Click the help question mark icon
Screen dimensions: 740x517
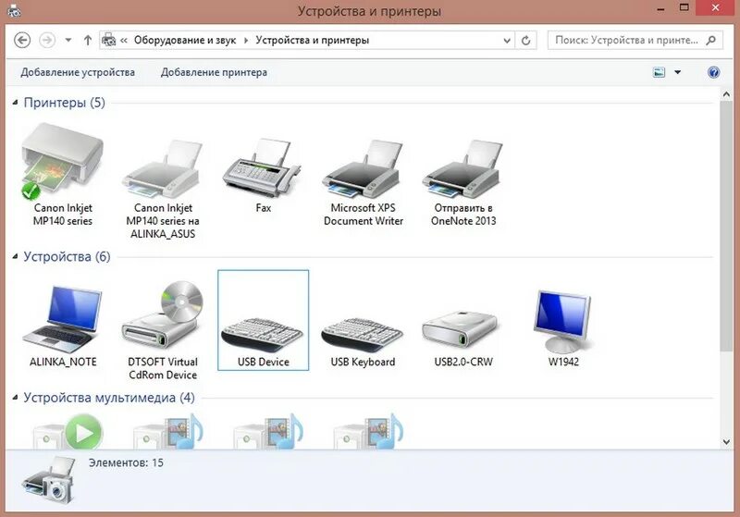coord(713,72)
